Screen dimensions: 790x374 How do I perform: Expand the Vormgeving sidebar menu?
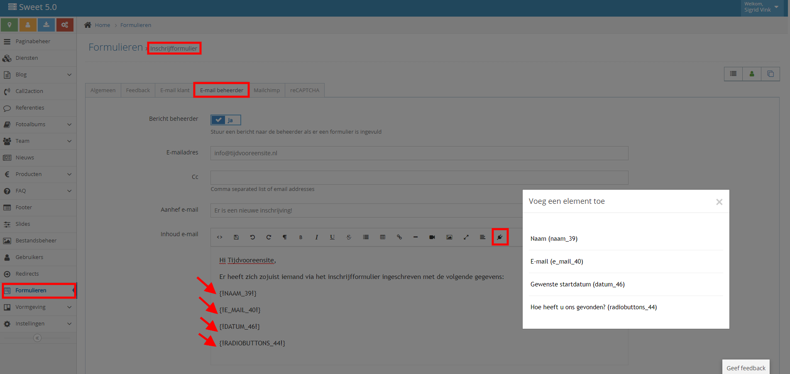point(38,307)
